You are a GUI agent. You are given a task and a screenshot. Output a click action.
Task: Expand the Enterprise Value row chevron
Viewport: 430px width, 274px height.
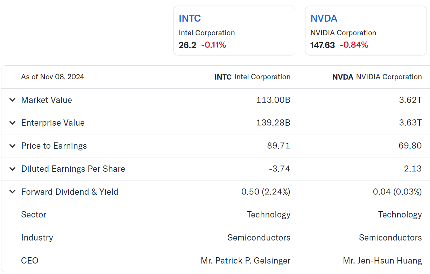[x=12, y=123]
